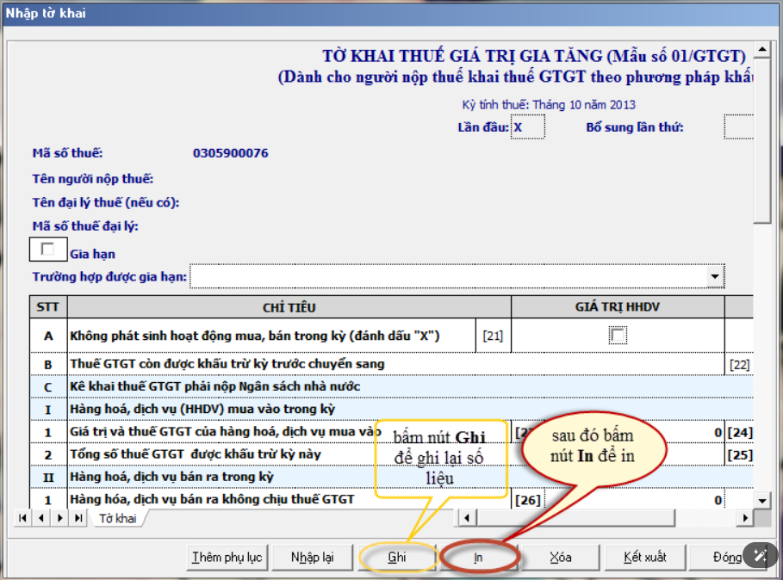
Task: Go to previous sheet navigation arrow
Action: click(41, 518)
